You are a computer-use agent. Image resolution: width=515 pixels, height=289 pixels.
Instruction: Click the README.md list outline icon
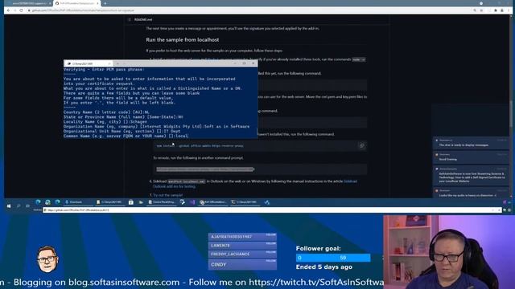[x=130, y=19]
